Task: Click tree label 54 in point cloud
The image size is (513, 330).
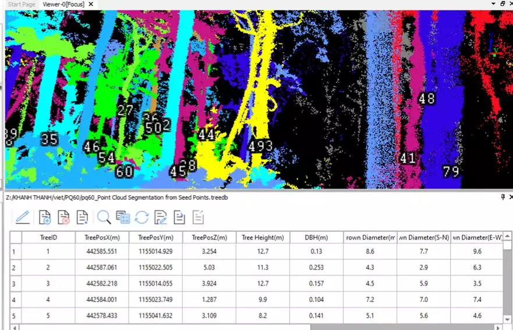Action: (x=107, y=157)
